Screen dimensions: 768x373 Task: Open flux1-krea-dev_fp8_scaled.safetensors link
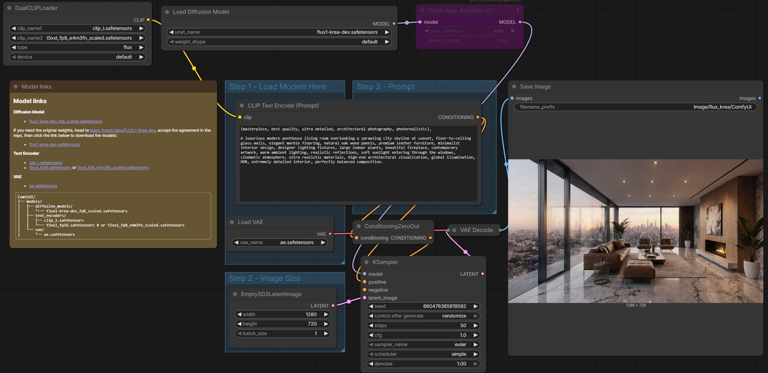(x=65, y=121)
